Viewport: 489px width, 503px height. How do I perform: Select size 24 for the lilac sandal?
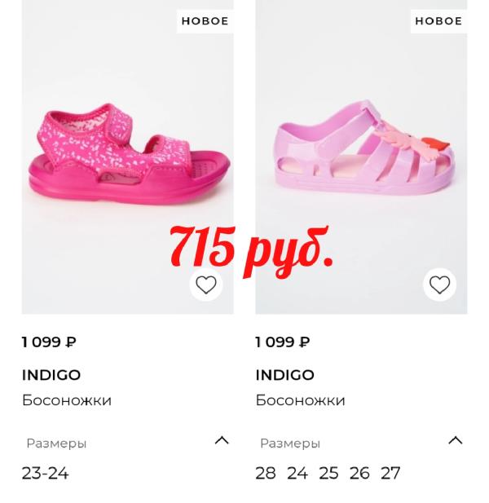pos(297,473)
